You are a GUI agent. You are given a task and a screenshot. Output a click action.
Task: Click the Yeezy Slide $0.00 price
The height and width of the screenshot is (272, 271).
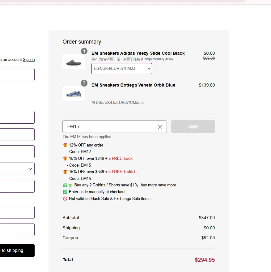209,53
